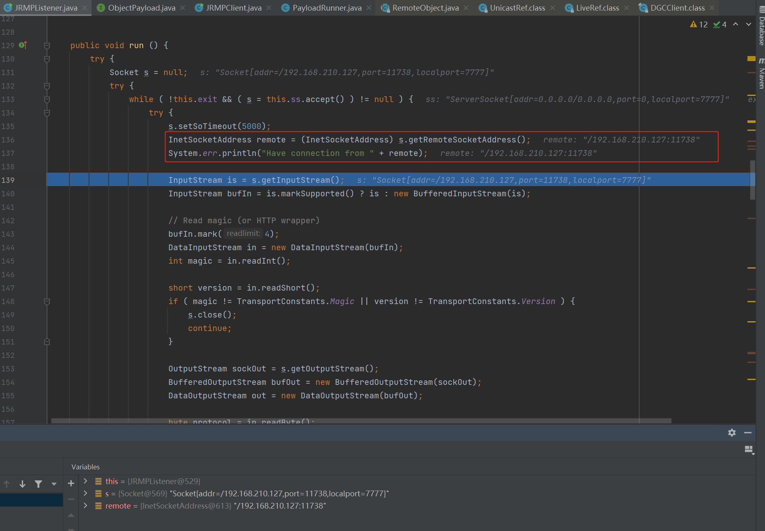This screenshot has height=531, width=765.
Task: Close the JRMPClient.java tab
Action: point(269,8)
